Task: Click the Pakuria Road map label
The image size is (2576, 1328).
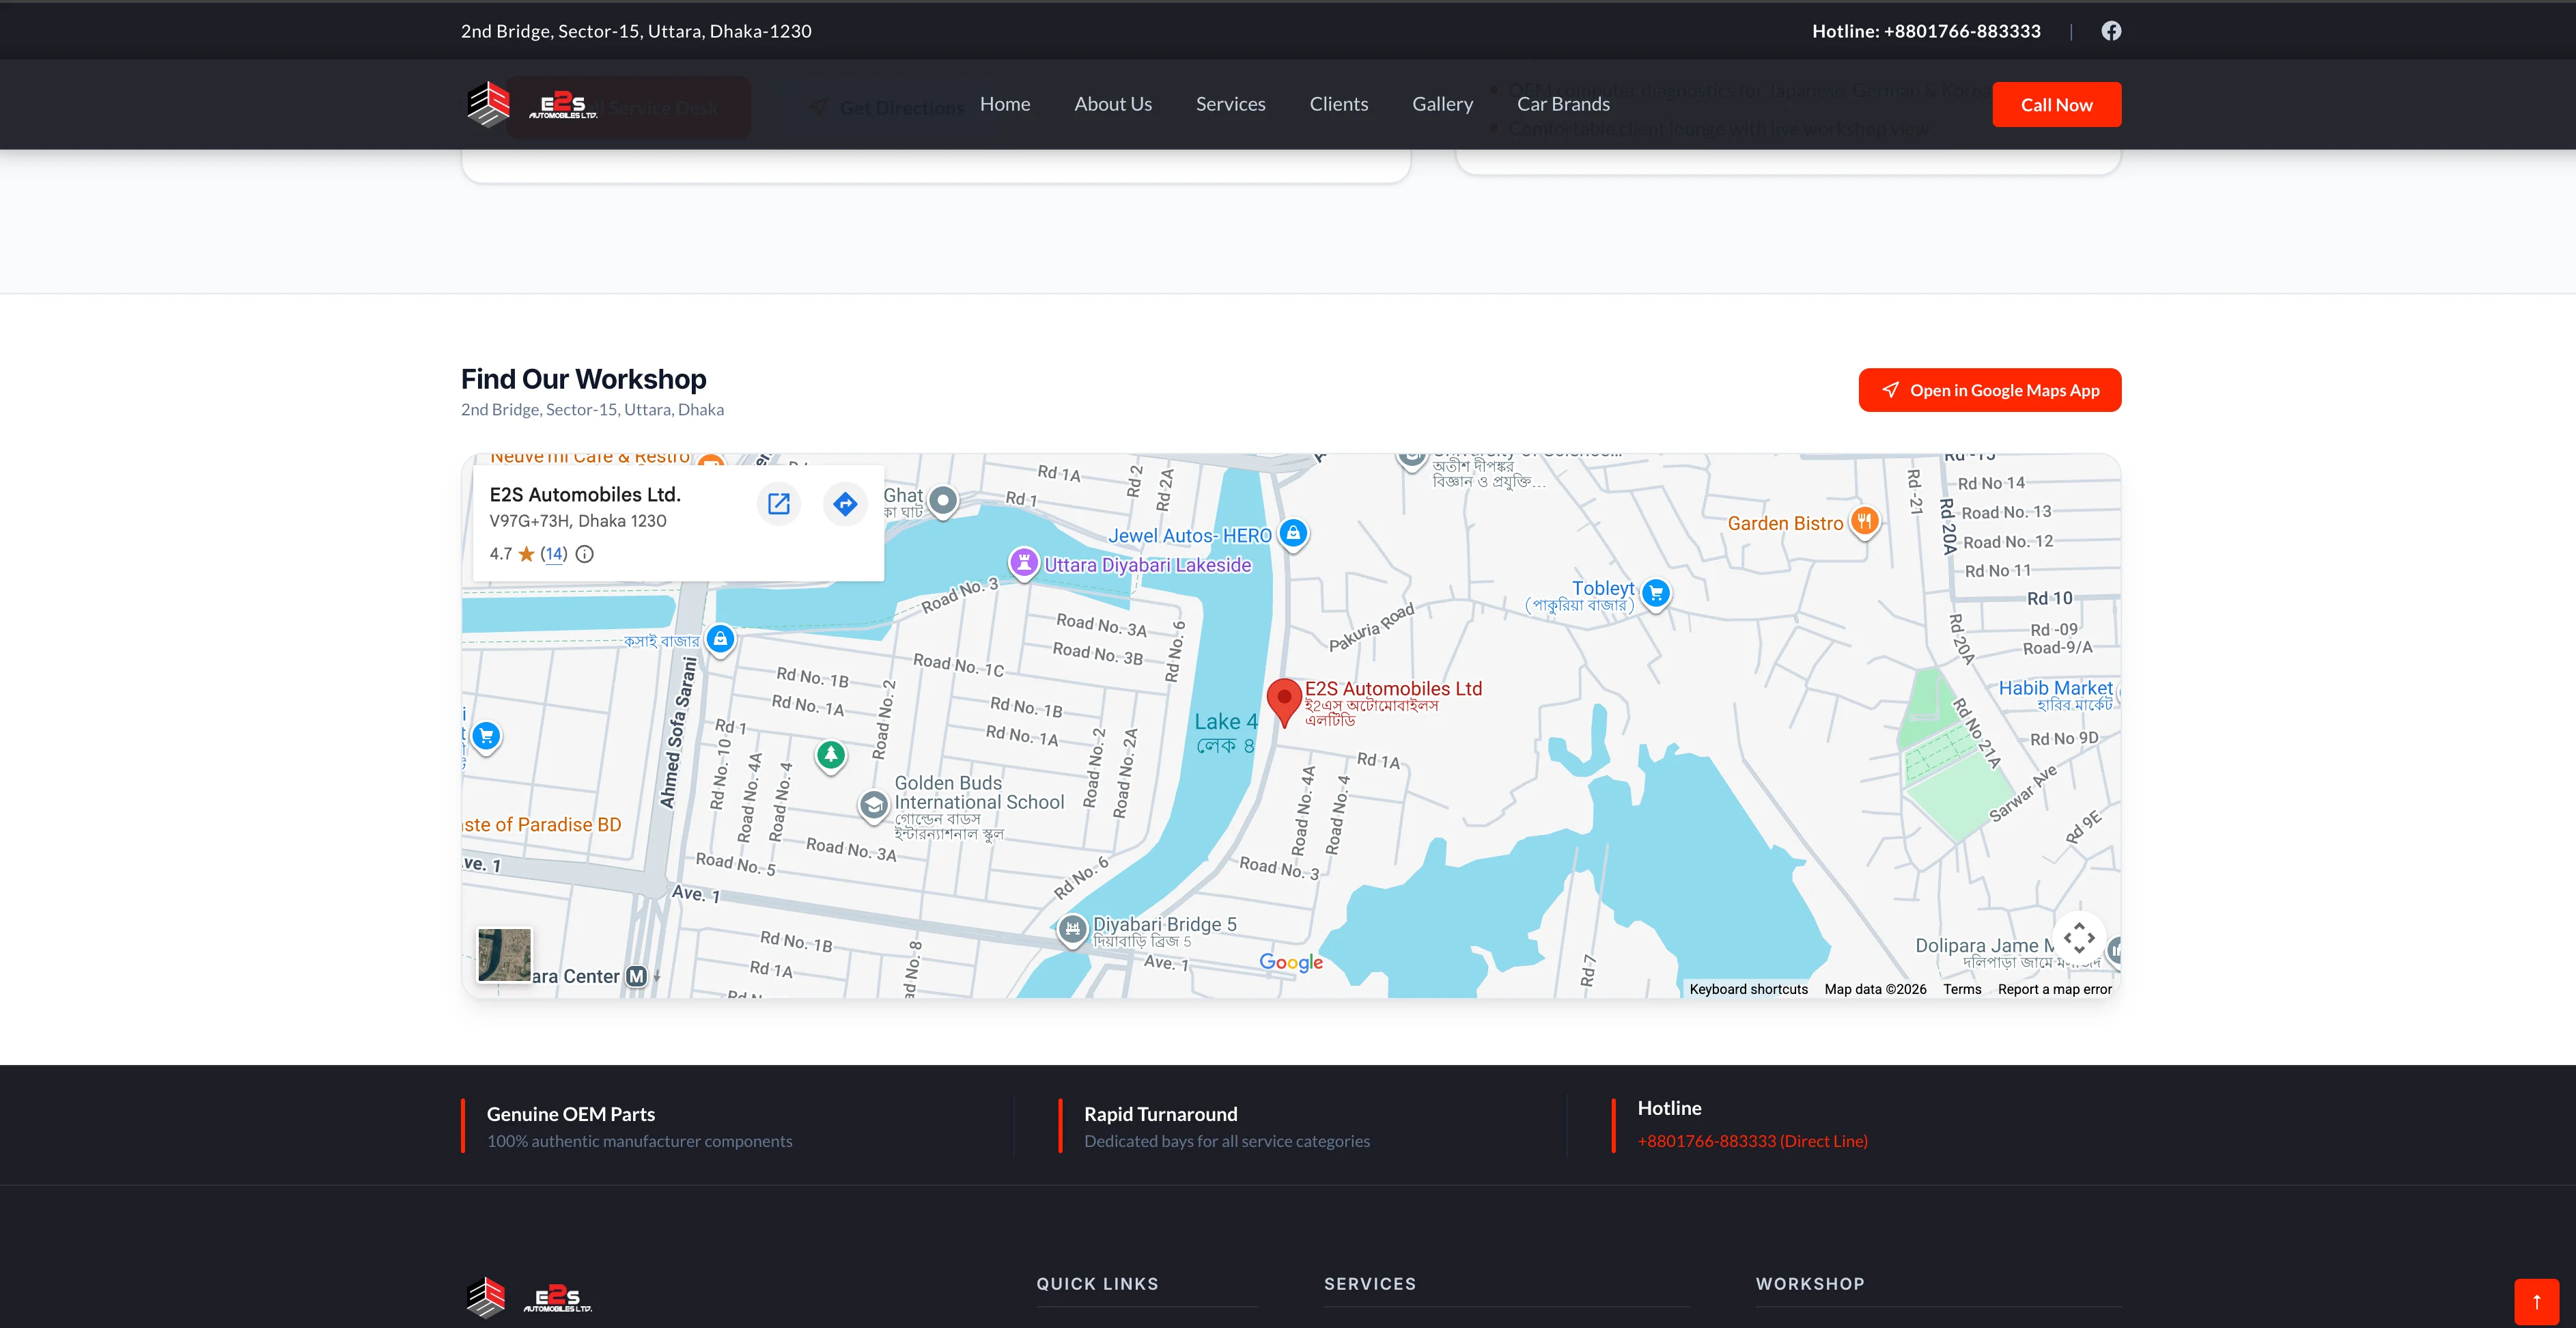Action: [1372, 627]
